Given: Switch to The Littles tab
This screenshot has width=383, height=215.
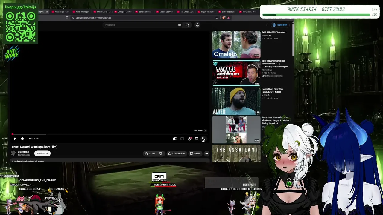Looking at the screenshot, I should [185, 12].
